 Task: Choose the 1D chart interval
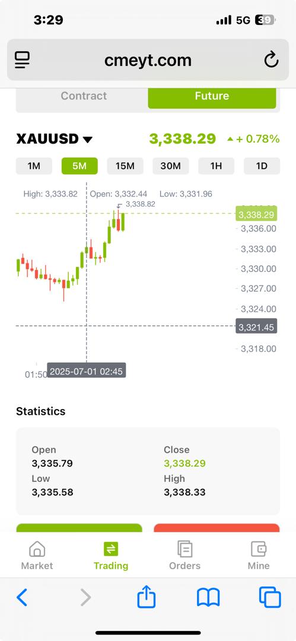point(262,166)
